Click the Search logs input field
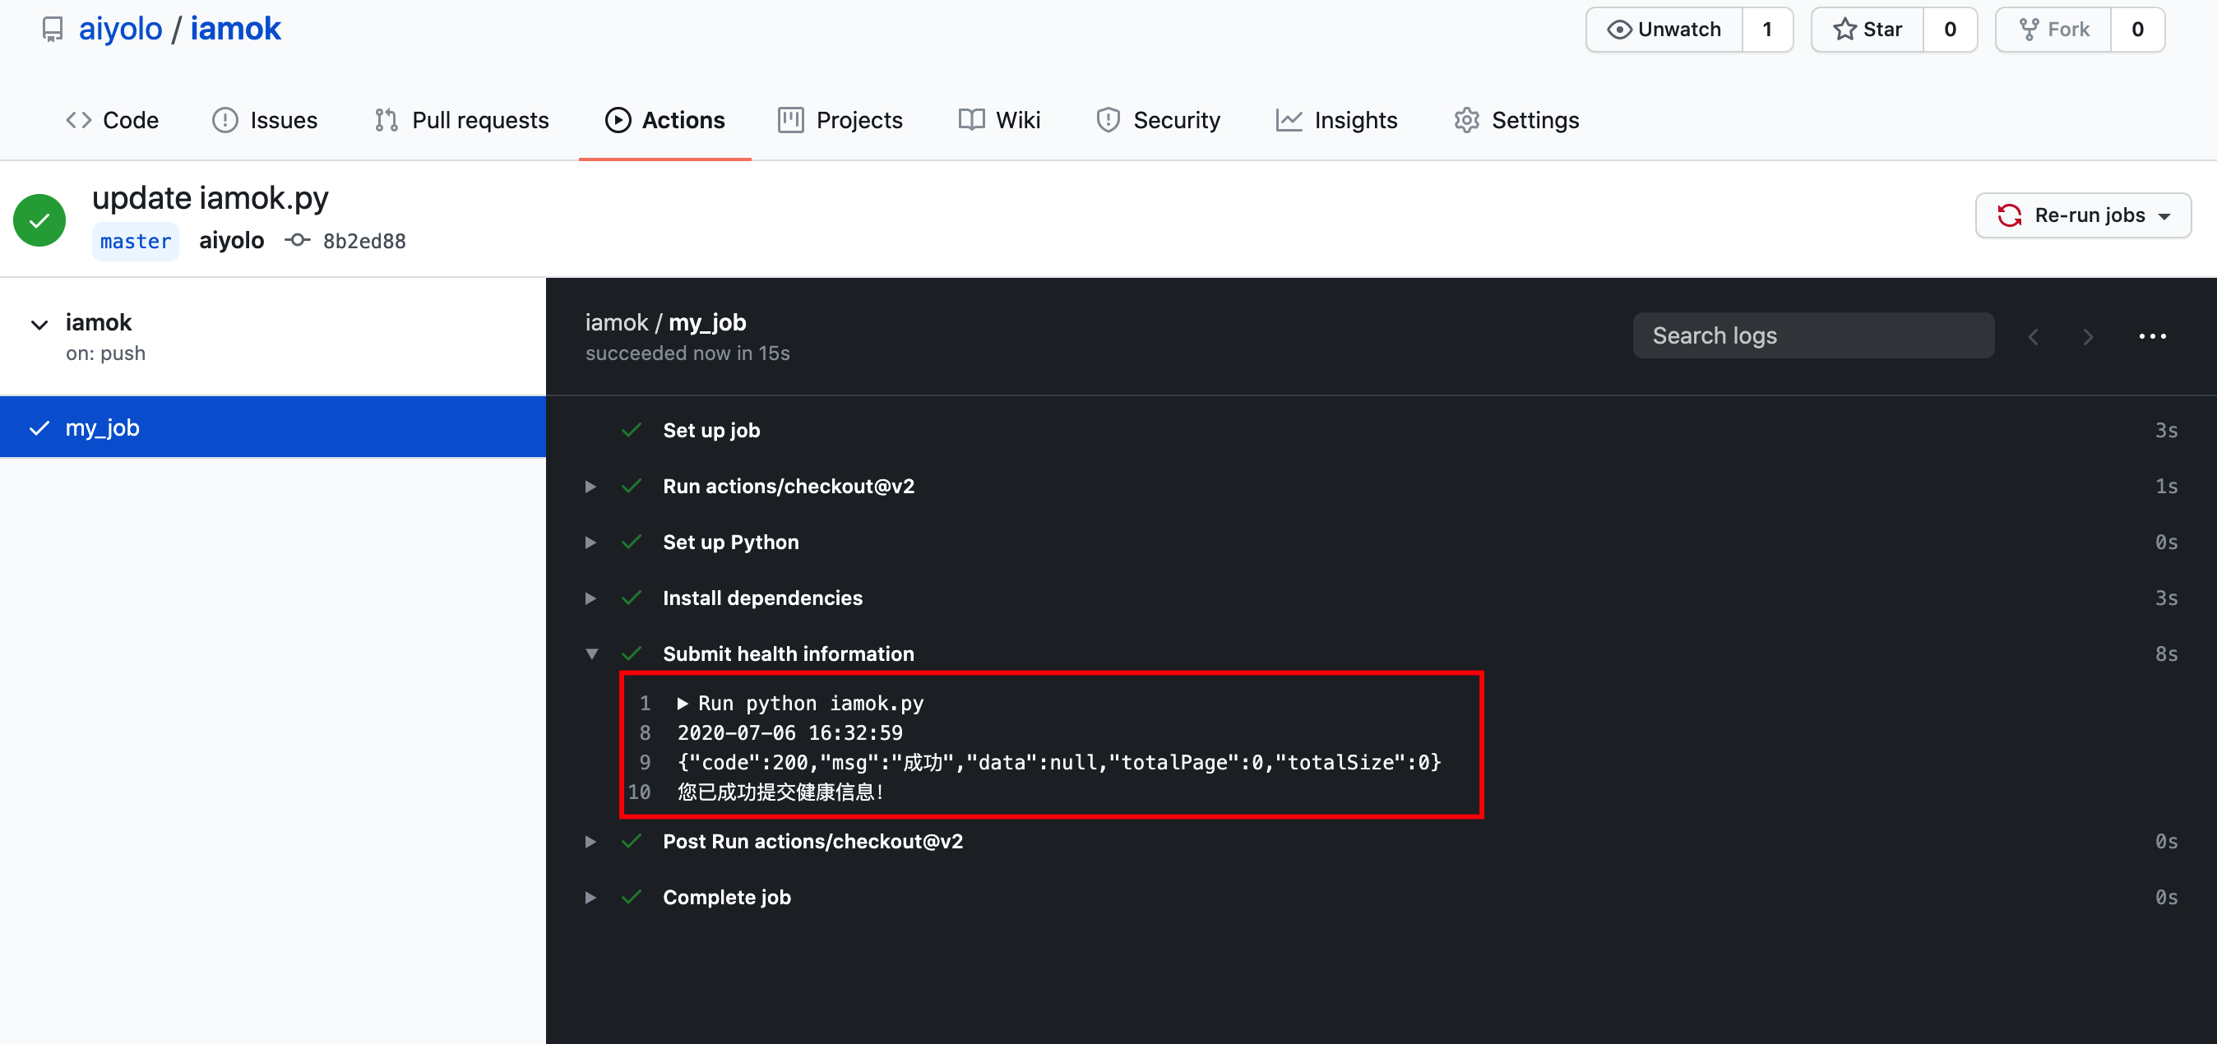 click(x=1812, y=335)
